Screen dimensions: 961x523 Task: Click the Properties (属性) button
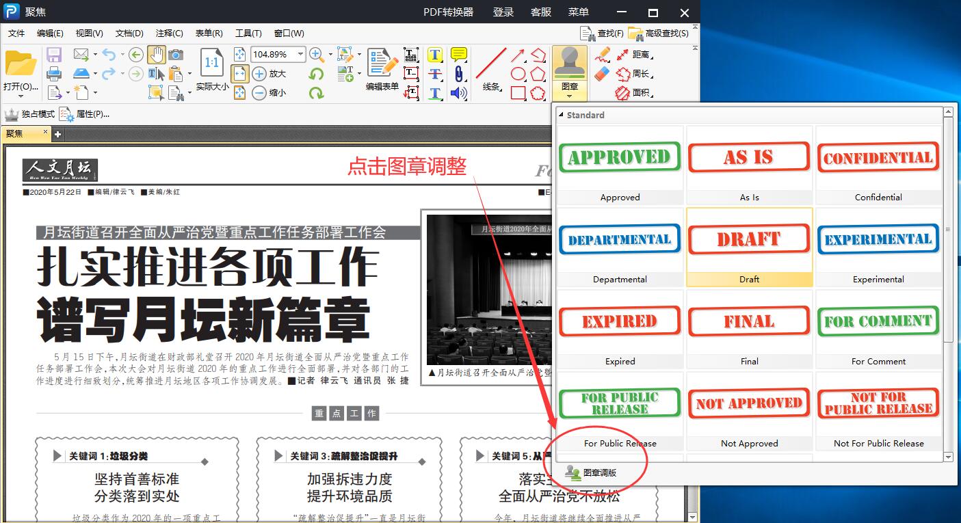[x=83, y=114]
